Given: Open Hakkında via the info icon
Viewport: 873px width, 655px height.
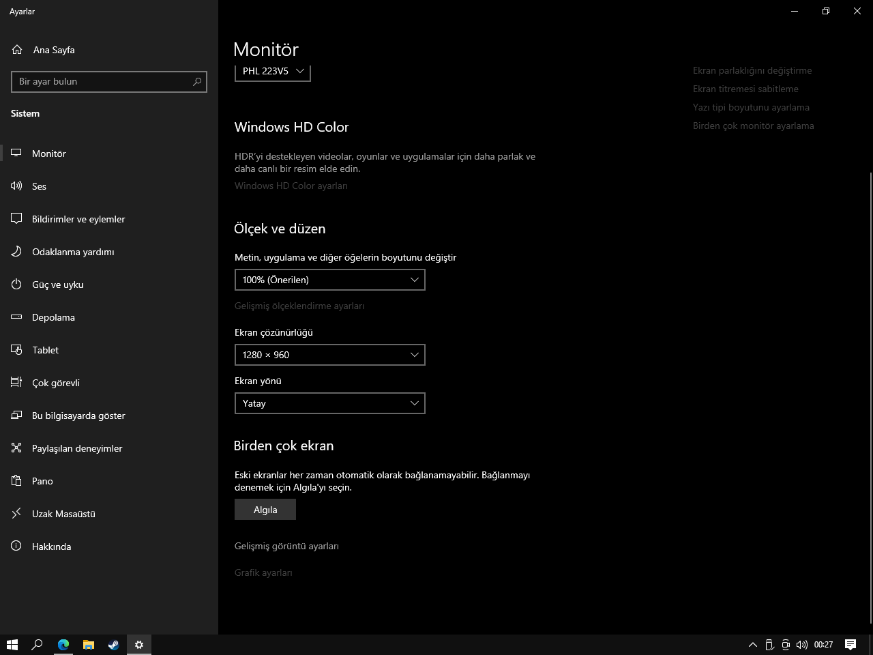Looking at the screenshot, I should click(x=17, y=547).
